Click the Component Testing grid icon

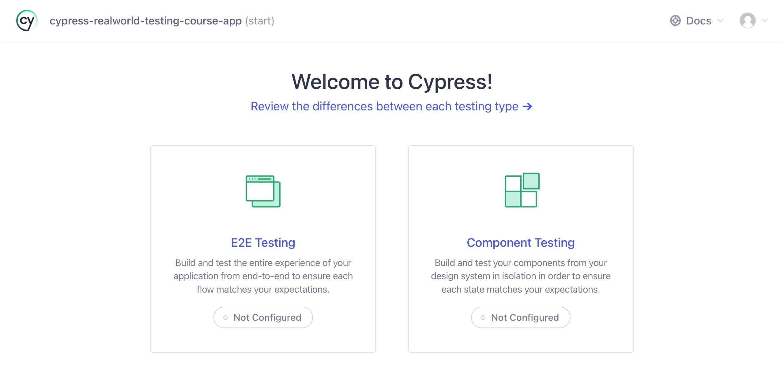point(521,191)
